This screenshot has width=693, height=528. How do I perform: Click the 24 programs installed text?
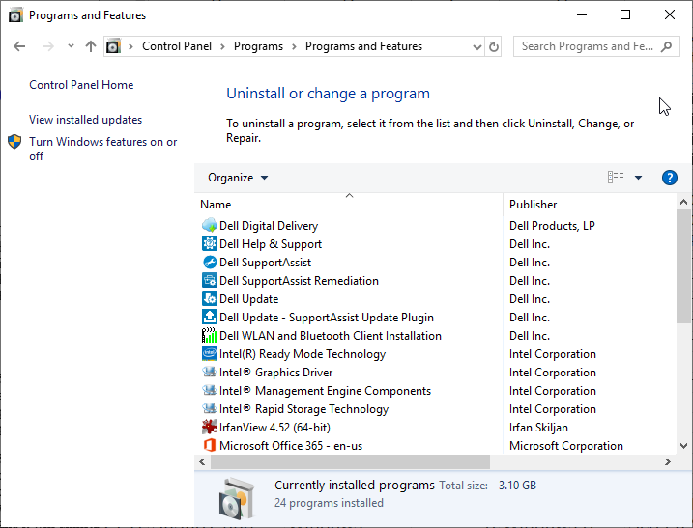(329, 503)
